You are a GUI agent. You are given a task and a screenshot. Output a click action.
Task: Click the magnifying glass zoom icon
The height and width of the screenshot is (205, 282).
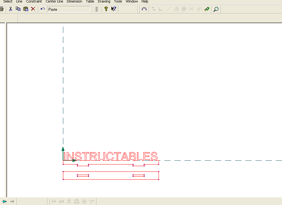216,9
